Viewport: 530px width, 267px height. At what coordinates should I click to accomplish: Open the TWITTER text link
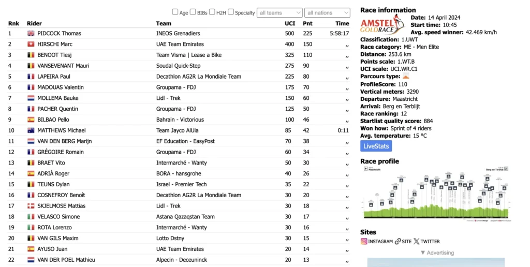(x=430, y=242)
